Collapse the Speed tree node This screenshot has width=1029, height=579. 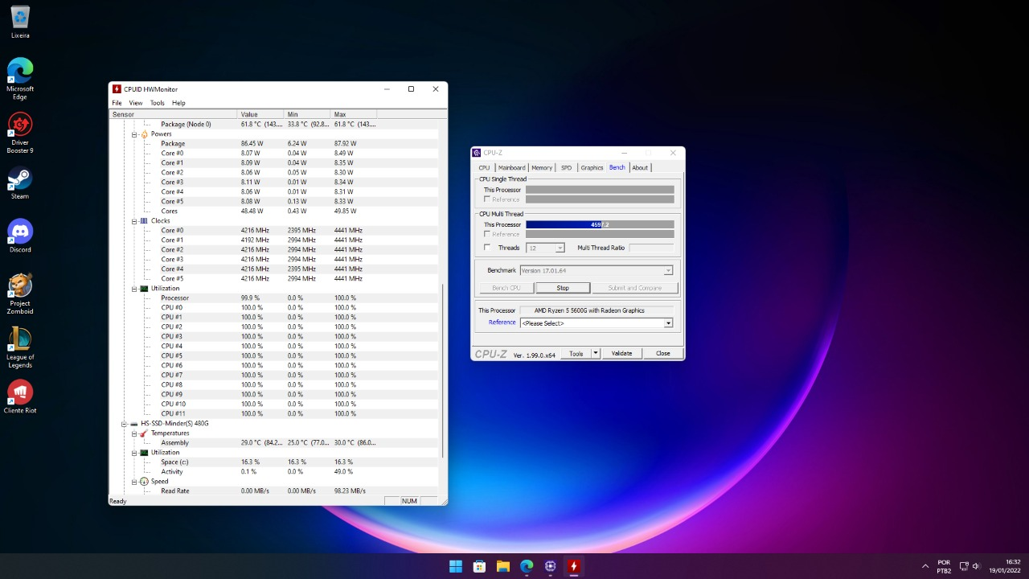pos(135,482)
